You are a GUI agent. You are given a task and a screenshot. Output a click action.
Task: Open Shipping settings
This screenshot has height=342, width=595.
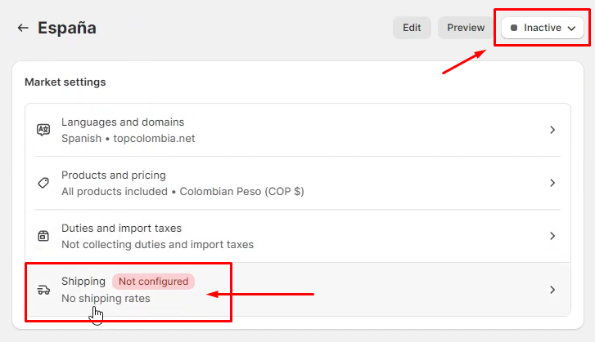point(83,282)
